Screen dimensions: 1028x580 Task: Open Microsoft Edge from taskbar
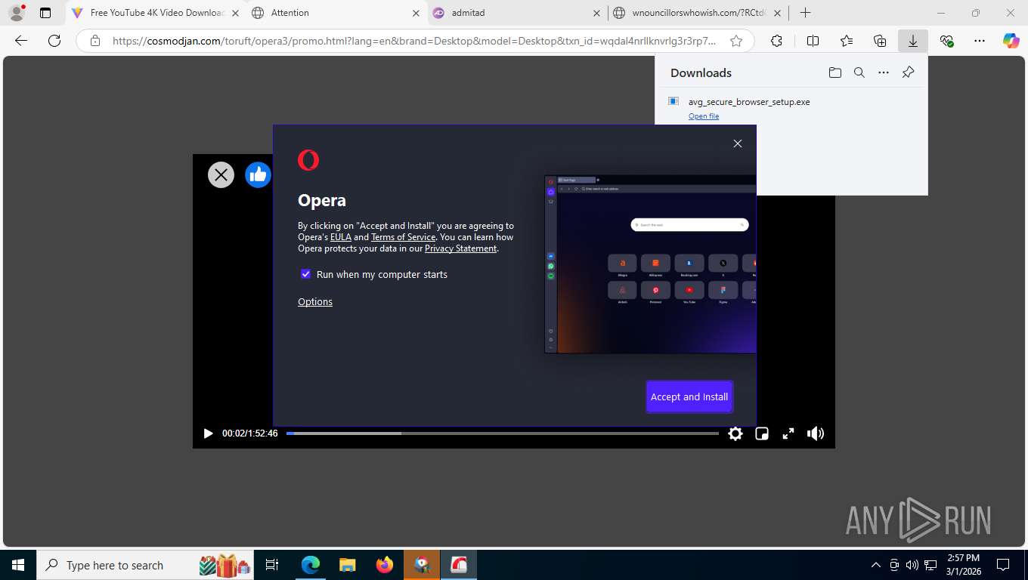(x=310, y=565)
